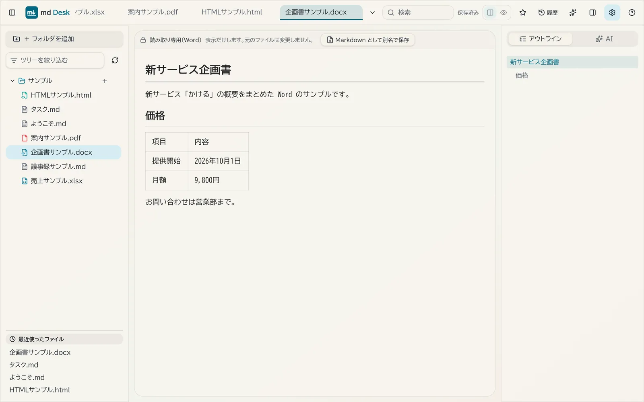Collapse the サンプル folder
The width and height of the screenshot is (644, 402).
point(12,81)
